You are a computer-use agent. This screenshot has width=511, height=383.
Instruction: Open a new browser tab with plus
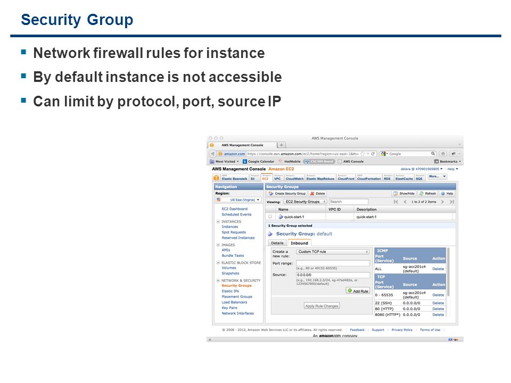pyautogui.click(x=281, y=145)
